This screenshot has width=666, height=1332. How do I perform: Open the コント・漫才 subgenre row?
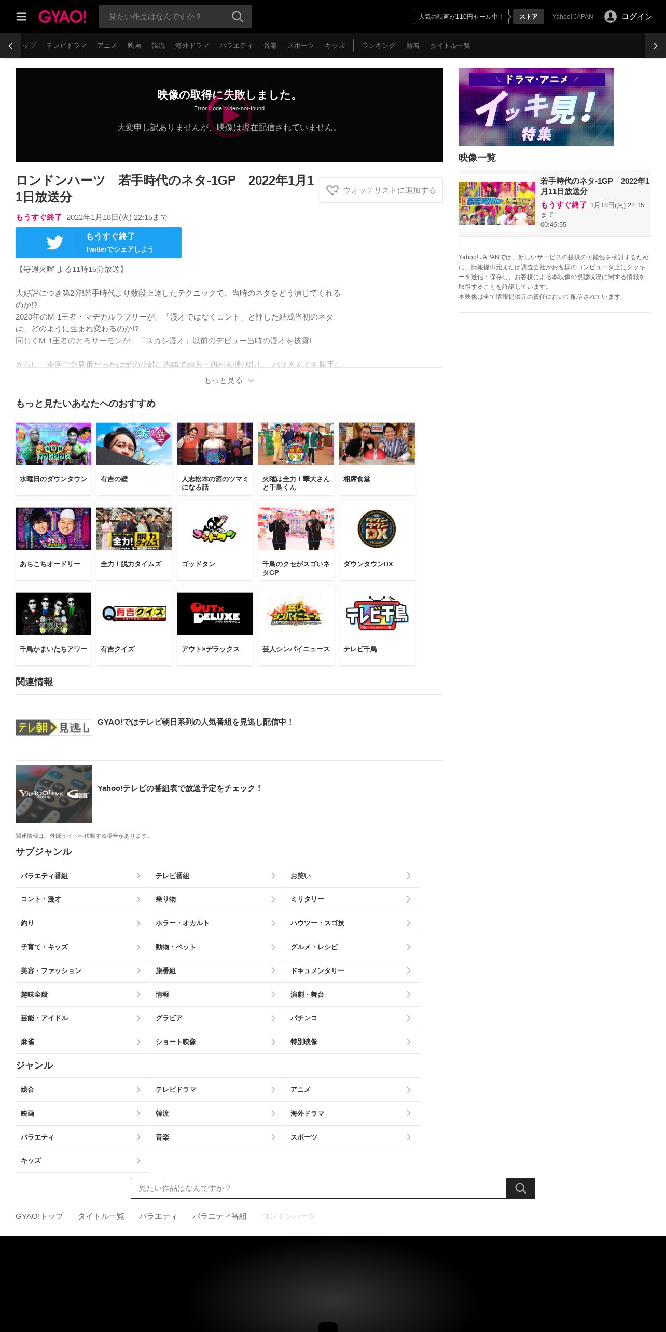pos(83,899)
